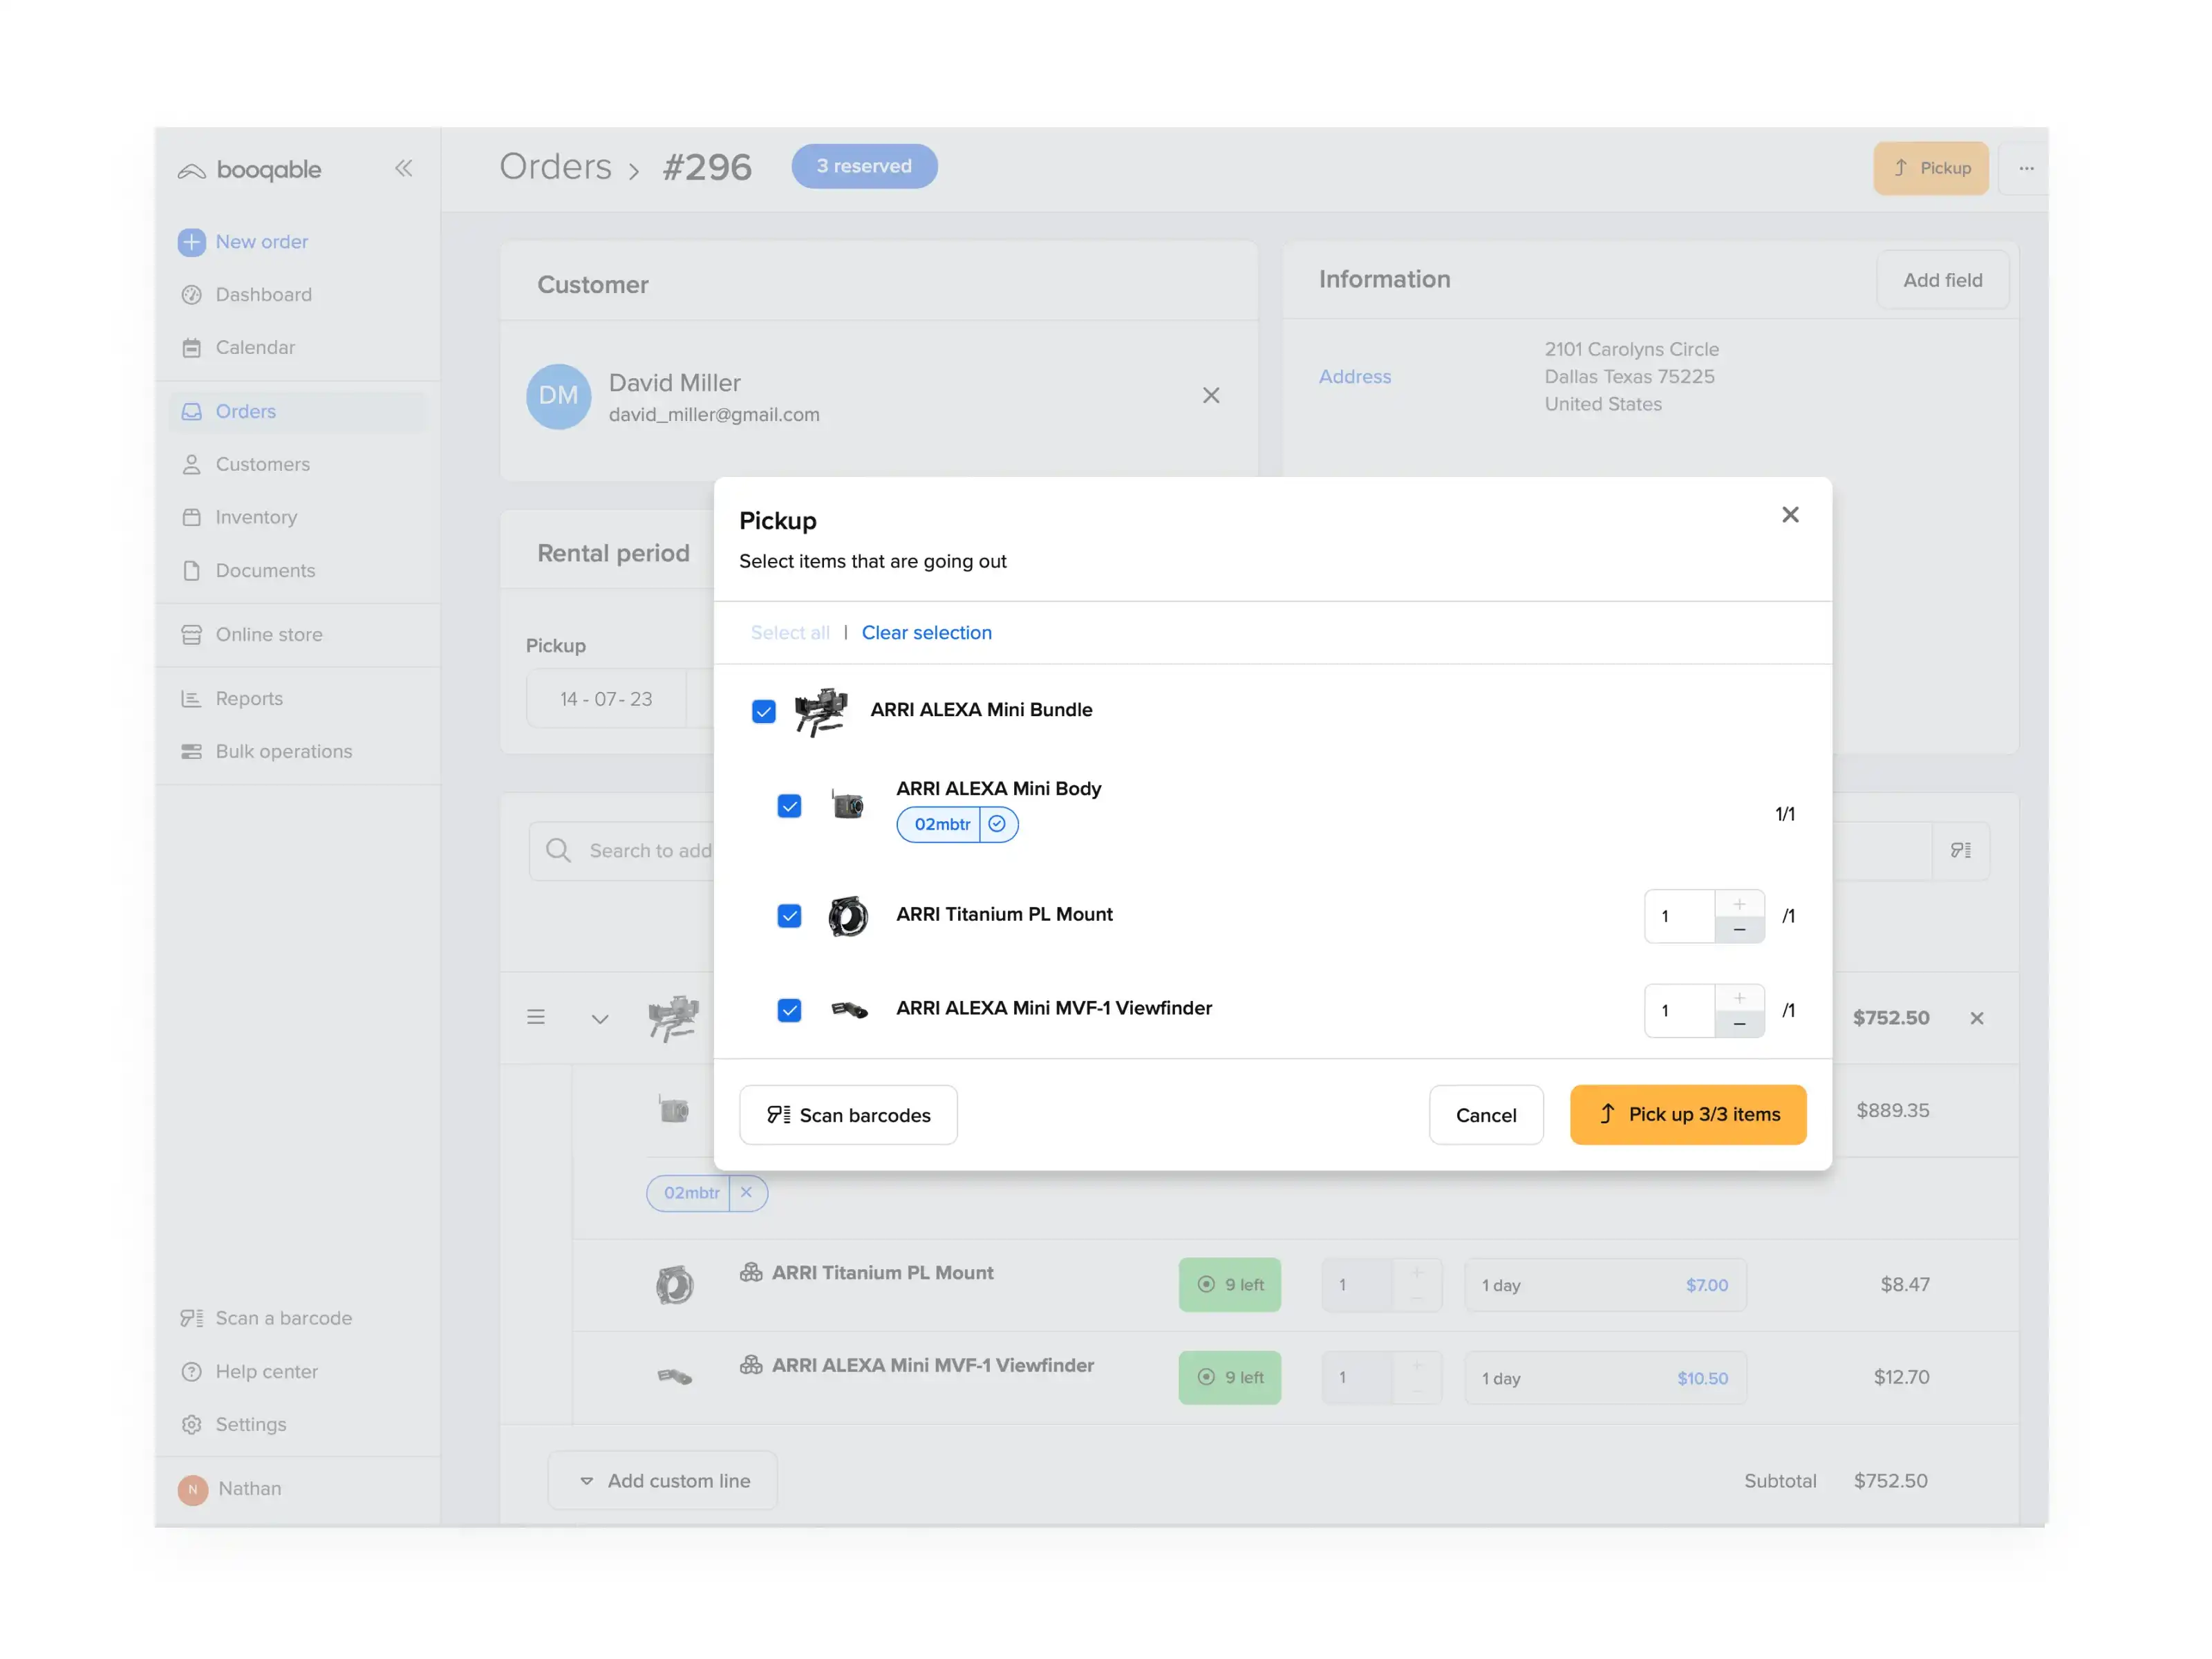Click the Clear selection link
This screenshot has width=2212, height=1659.
[x=926, y=632]
